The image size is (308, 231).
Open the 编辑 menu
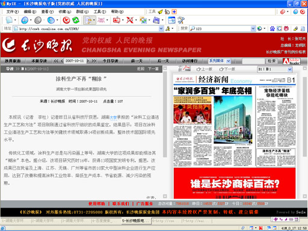point(30,11)
